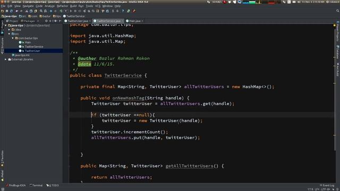The height and width of the screenshot is (191, 340).
Task: Click the Redo arrow in toolbar
Action: 21,11
